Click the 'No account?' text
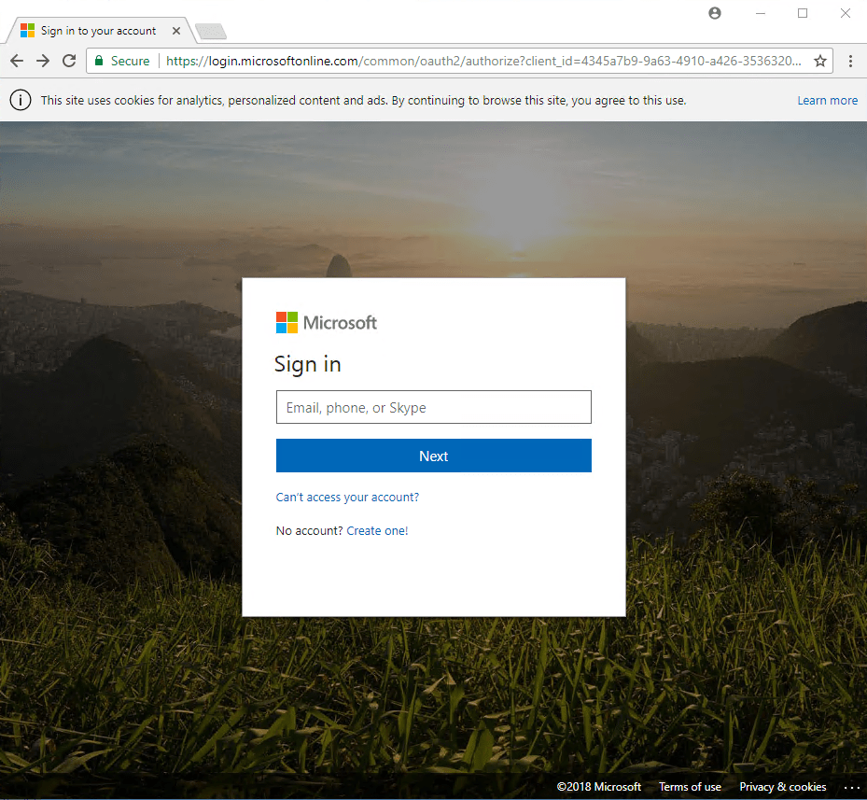Image resolution: width=867 pixels, height=800 pixels. 309,531
